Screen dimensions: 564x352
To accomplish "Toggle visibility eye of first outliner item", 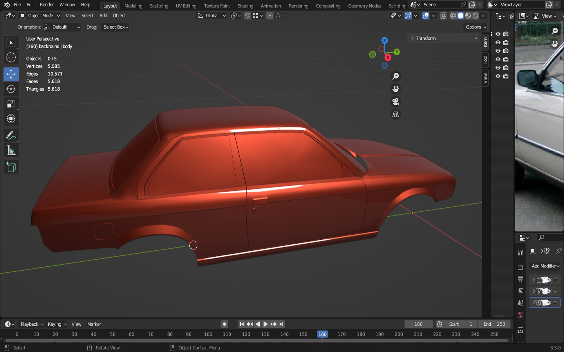I will [498, 34].
